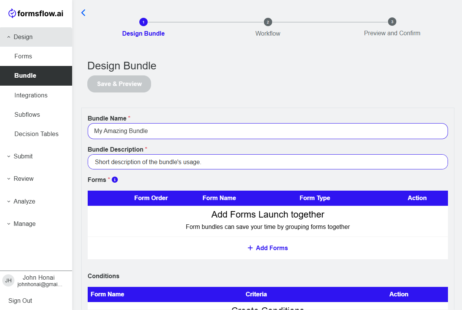Image resolution: width=462 pixels, height=310 pixels.
Task: Click the Add Forms button
Action: [268, 248]
